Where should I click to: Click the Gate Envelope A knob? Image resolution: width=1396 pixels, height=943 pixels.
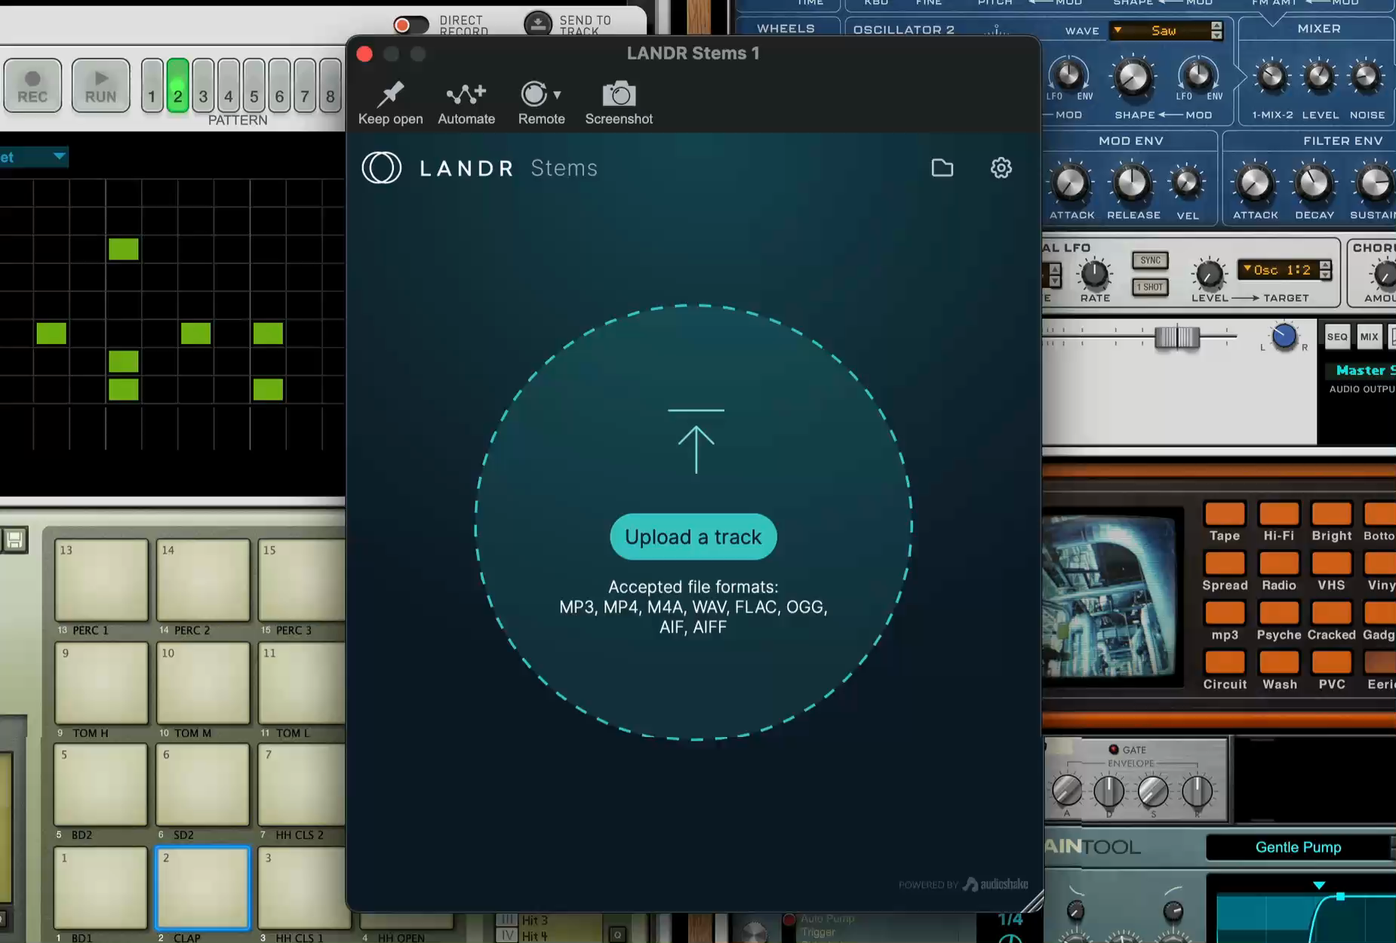1067,791
